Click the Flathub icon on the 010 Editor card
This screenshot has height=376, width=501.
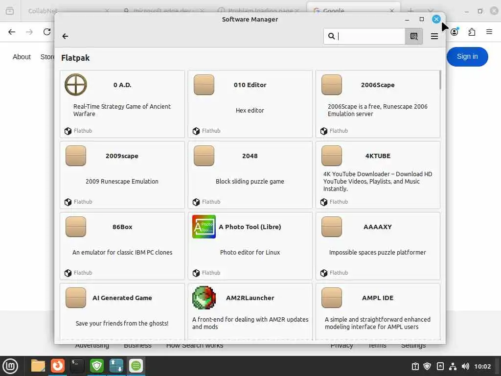196,131
